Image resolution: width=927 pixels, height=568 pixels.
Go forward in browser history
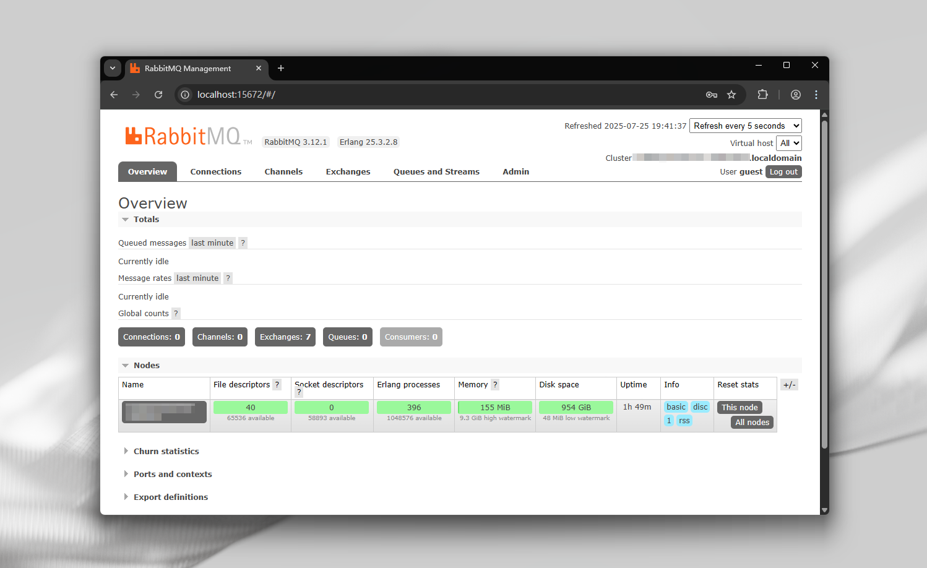(x=136, y=95)
